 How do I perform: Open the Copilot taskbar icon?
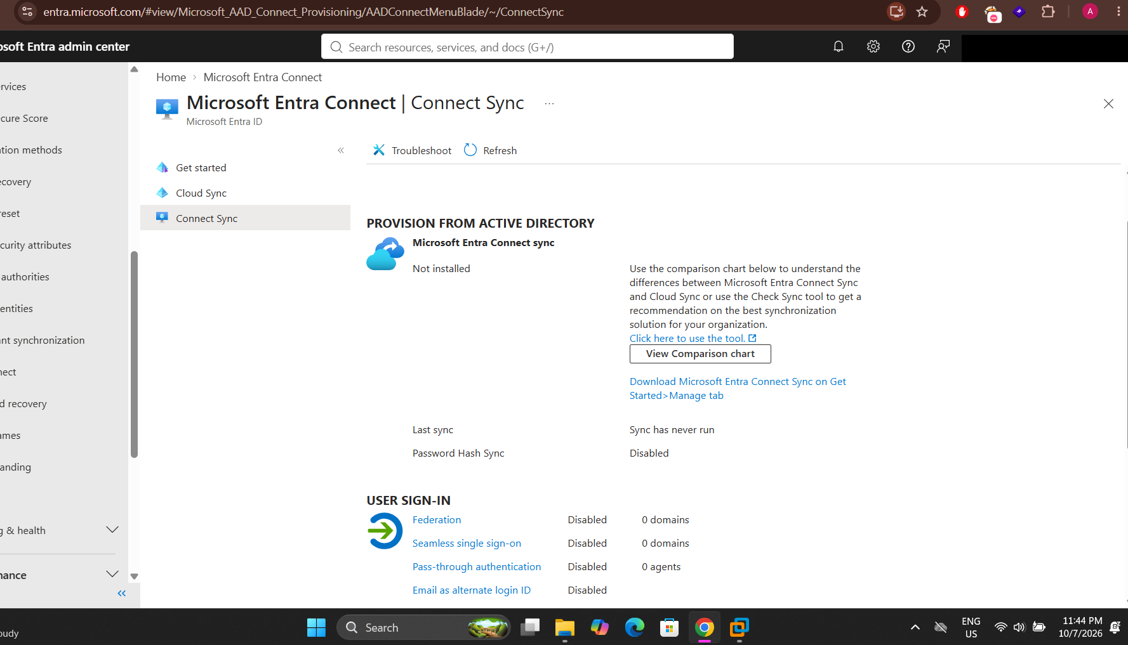[x=599, y=627]
